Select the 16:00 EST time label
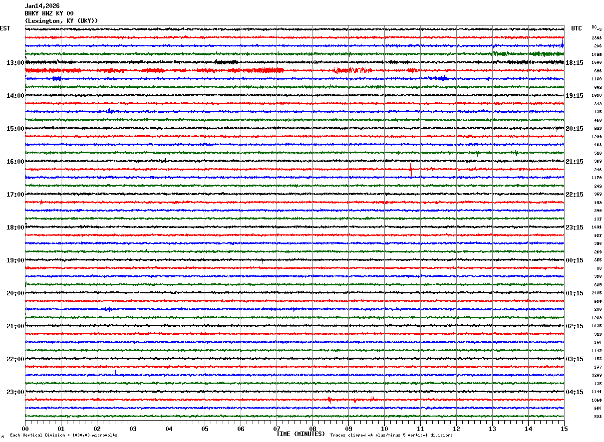This screenshot has height=442, width=604. pyautogui.click(x=15, y=162)
